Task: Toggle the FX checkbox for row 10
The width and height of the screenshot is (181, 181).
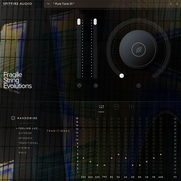Action: click(175, 140)
